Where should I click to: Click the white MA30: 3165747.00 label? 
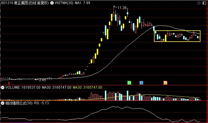pos(57,87)
